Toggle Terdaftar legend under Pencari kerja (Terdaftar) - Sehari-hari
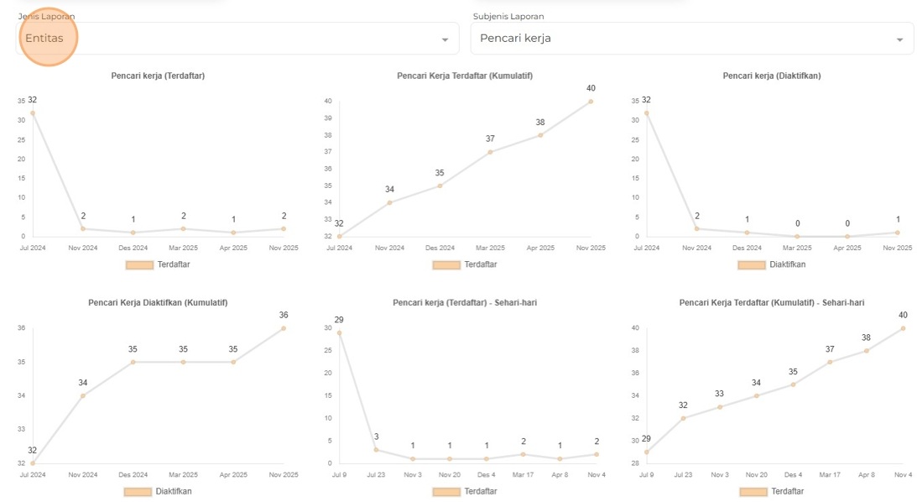The width and height of the screenshot is (917, 502). [x=446, y=491]
